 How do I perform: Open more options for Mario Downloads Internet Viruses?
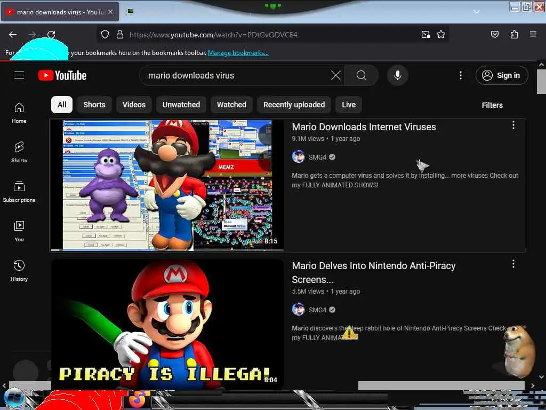[x=513, y=125]
